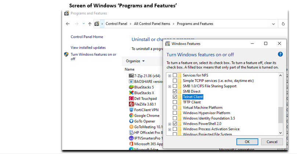Check Windows Hypervisor Platform checkbox
The width and height of the screenshot is (297, 154).
(x=175, y=113)
